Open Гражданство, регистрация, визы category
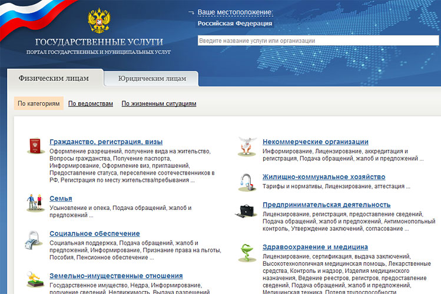This screenshot has width=441, height=294. point(106,142)
